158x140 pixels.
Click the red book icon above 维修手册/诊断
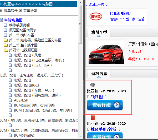pos(93,118)
